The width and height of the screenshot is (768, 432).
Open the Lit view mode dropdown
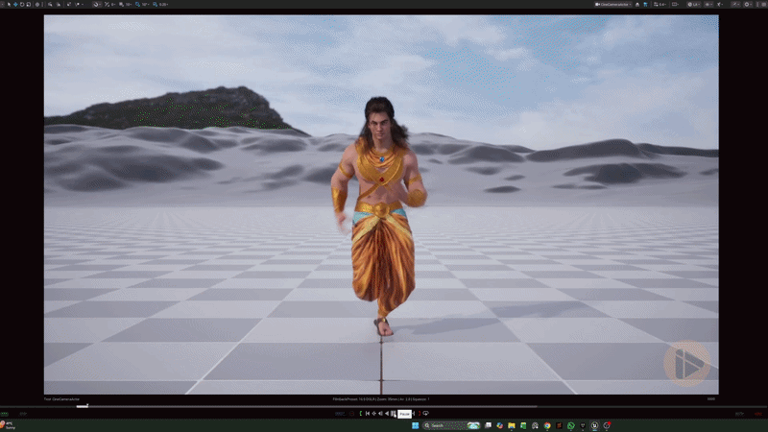pos(693,5)
